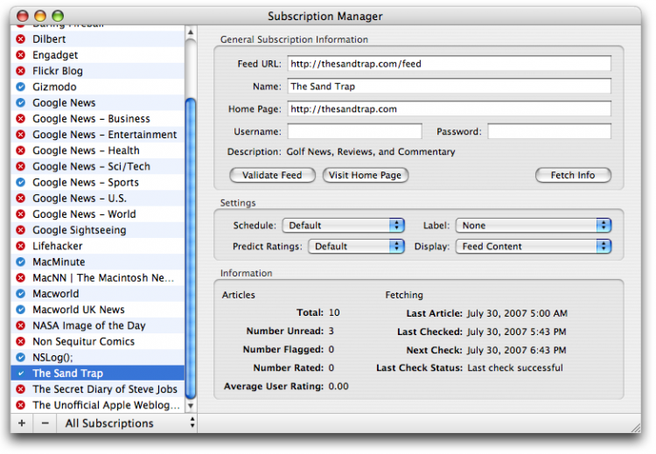Image resolution: width=656 pixels, height=454 pixels.
Task: Click the red status icon beside Flickr Blog
Action: pyautogui.click(x=20, y=71)
